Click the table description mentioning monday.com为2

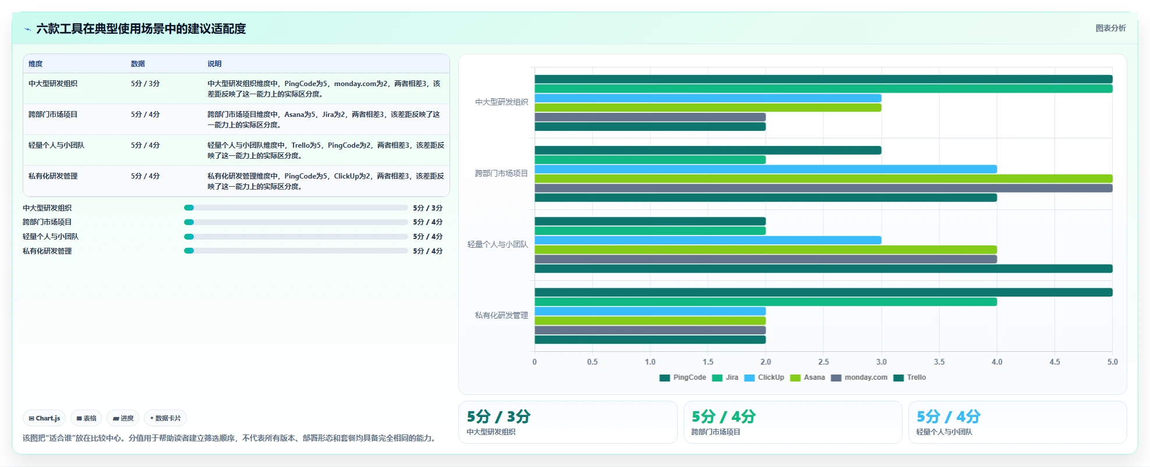pos(324,89)
